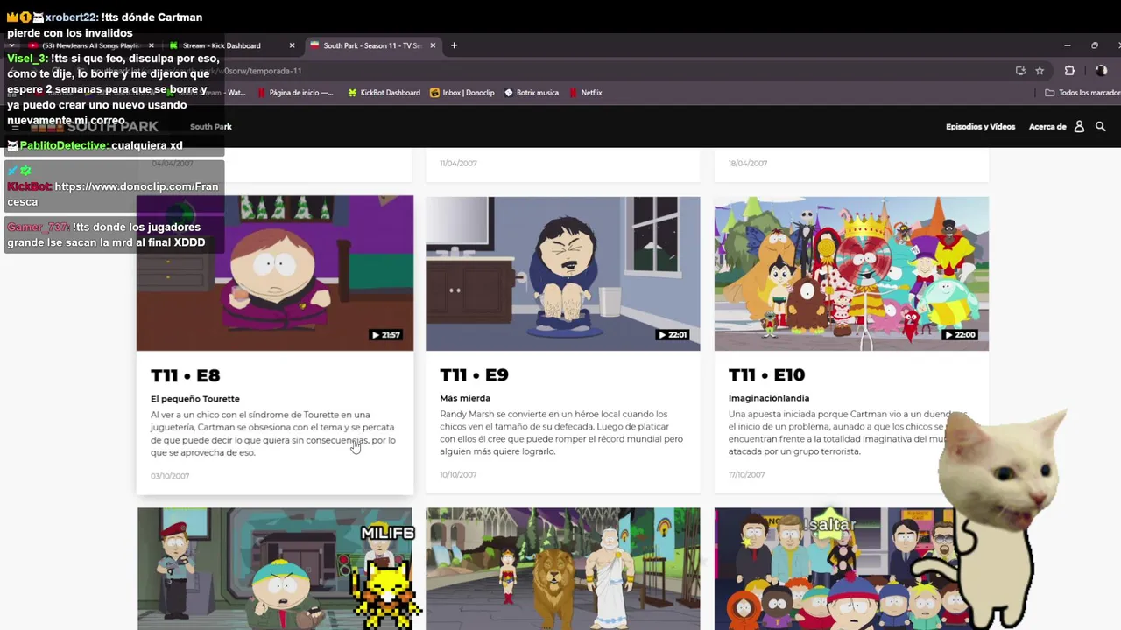
Task: Open the user account profile icon
Action: click(x=1079, y=127)
